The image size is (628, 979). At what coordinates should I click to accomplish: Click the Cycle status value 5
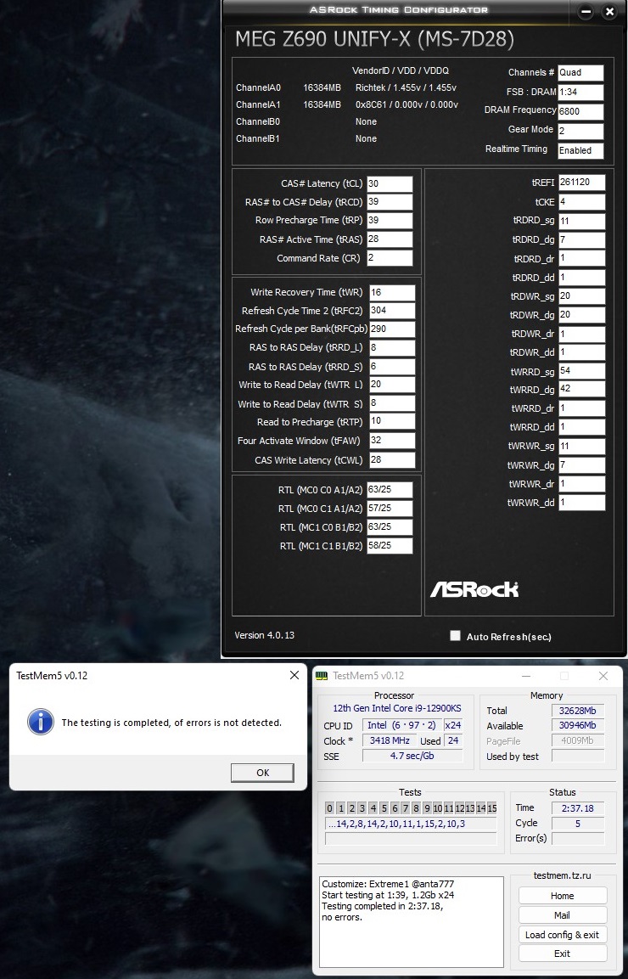pyautogui.click(x=578, y=823)
